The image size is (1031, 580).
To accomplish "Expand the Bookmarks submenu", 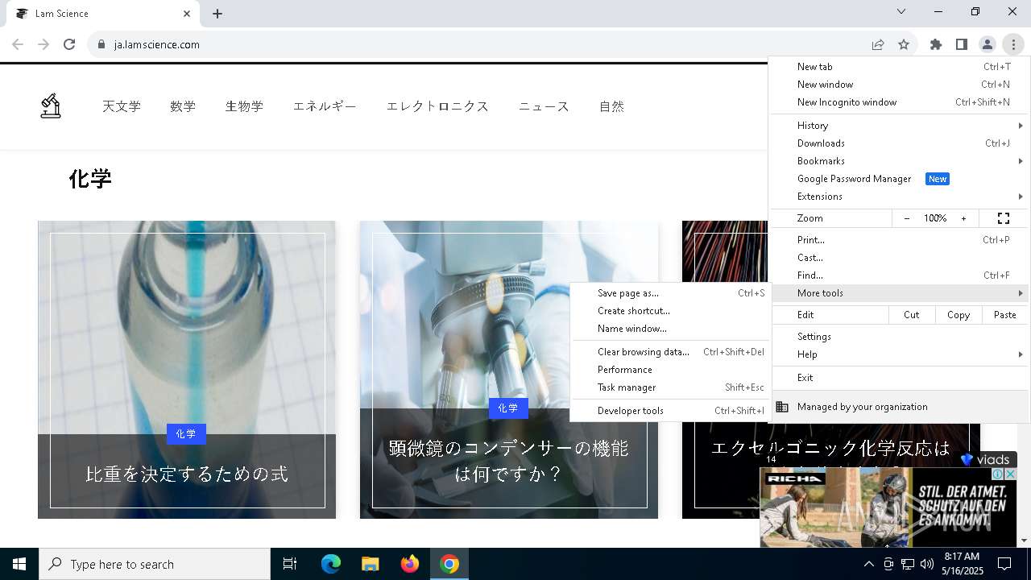I will point(900,161).
